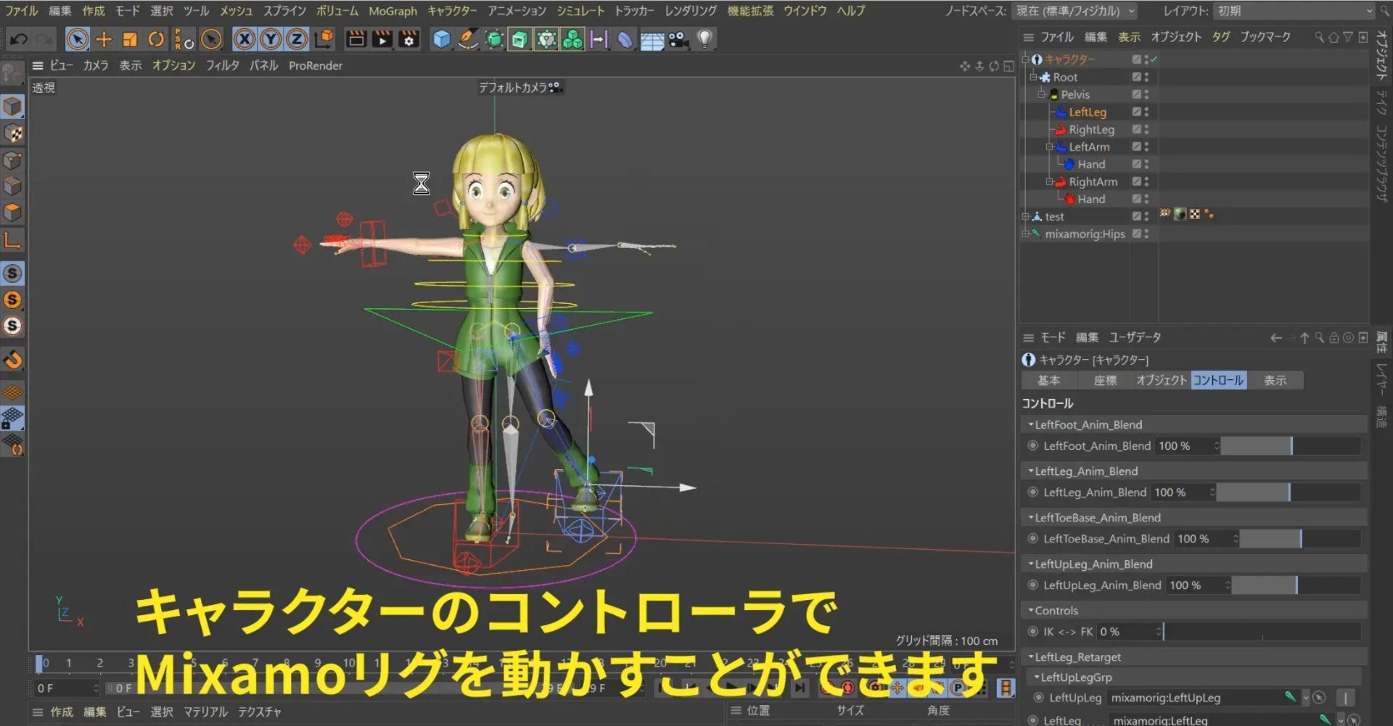Click the green enable checkmark on キャラクター
Screen dimensions: 1393x726
[x=1153, y=60]
